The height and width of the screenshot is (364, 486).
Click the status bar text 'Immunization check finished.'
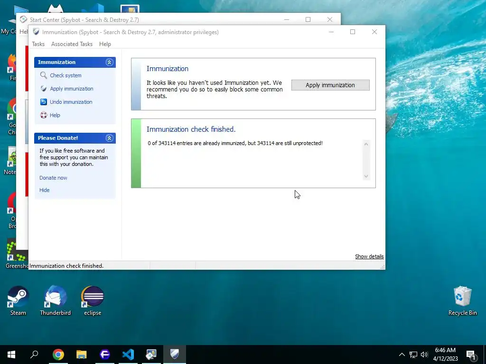[x=66, y=266]
